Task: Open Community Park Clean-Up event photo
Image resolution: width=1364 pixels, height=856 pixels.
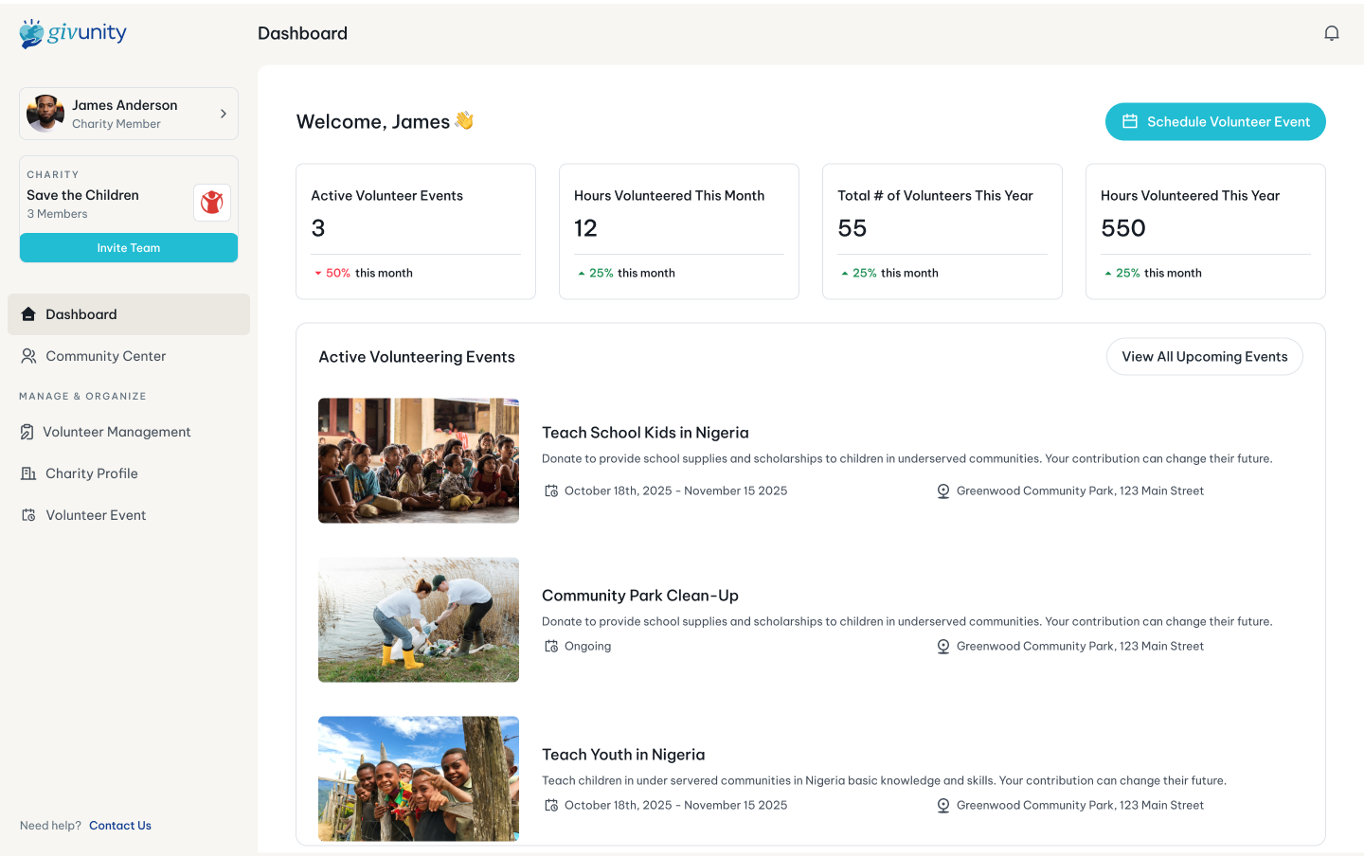Action: point(419,619)
